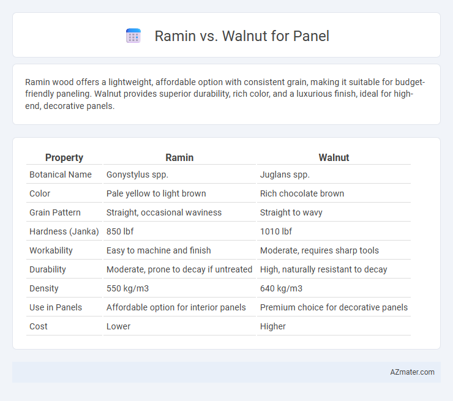Click the '850 lbf' value
Viewport: 453px width, 401px height.
tap(120, 231)
